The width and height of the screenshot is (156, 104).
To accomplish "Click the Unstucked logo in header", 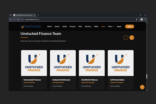I will point(31,27).
